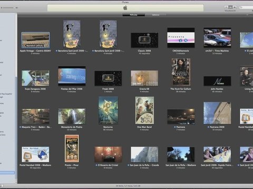Screen dimensions: 253x189
Task: Select the Presto - Pixar poster
Action: (x=72, y=149)
